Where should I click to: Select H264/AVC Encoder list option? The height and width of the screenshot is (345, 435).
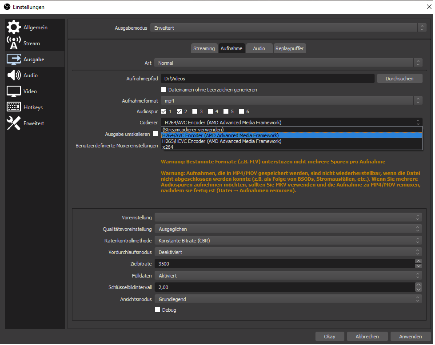(291, 135)
